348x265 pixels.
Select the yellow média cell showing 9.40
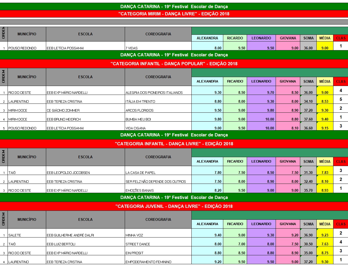tap(325, 118)
